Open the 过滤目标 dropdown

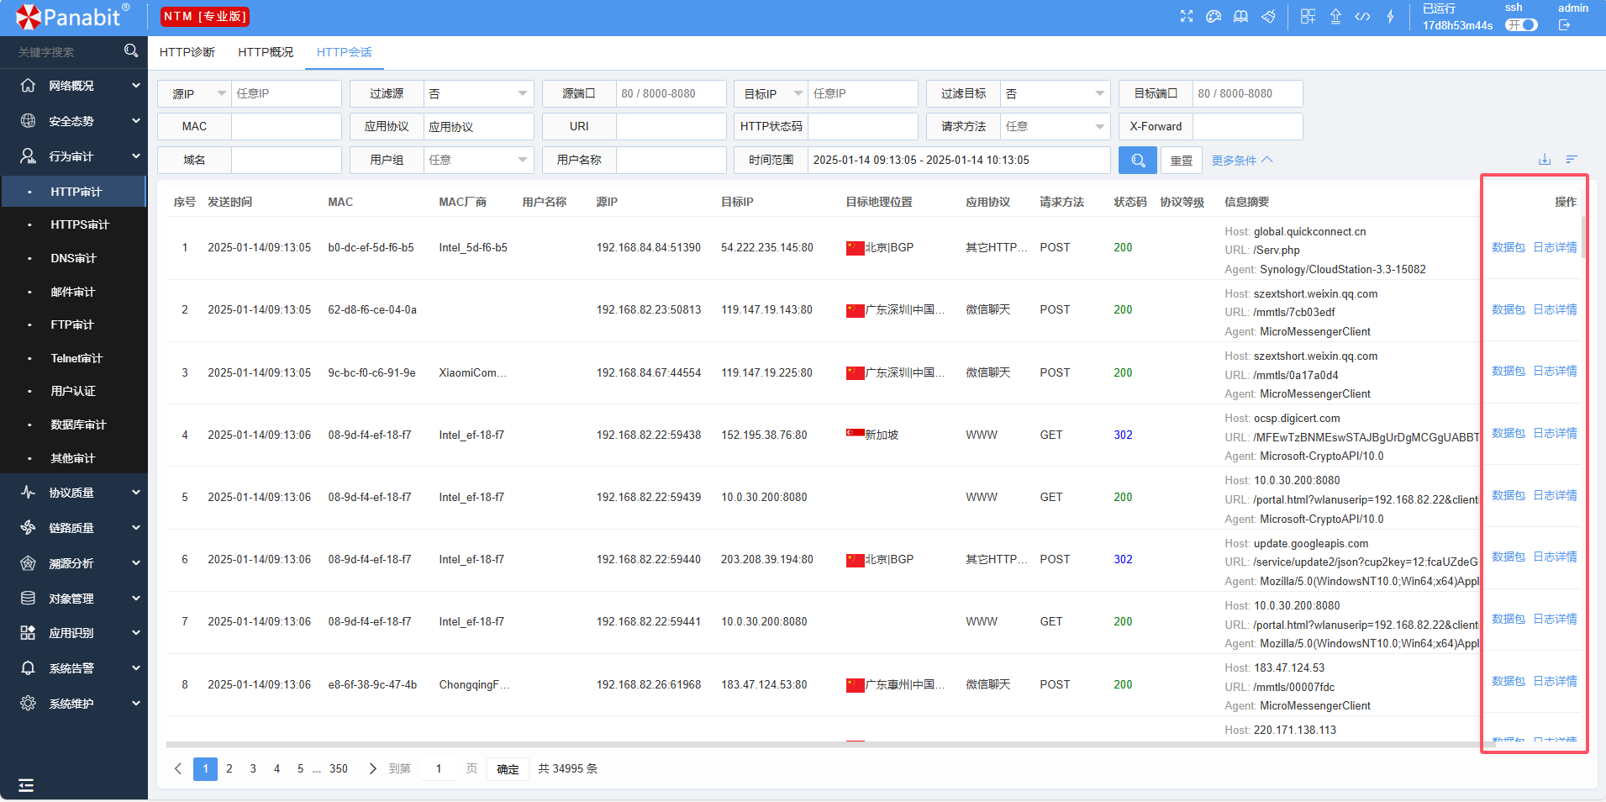coord(1055,93)
